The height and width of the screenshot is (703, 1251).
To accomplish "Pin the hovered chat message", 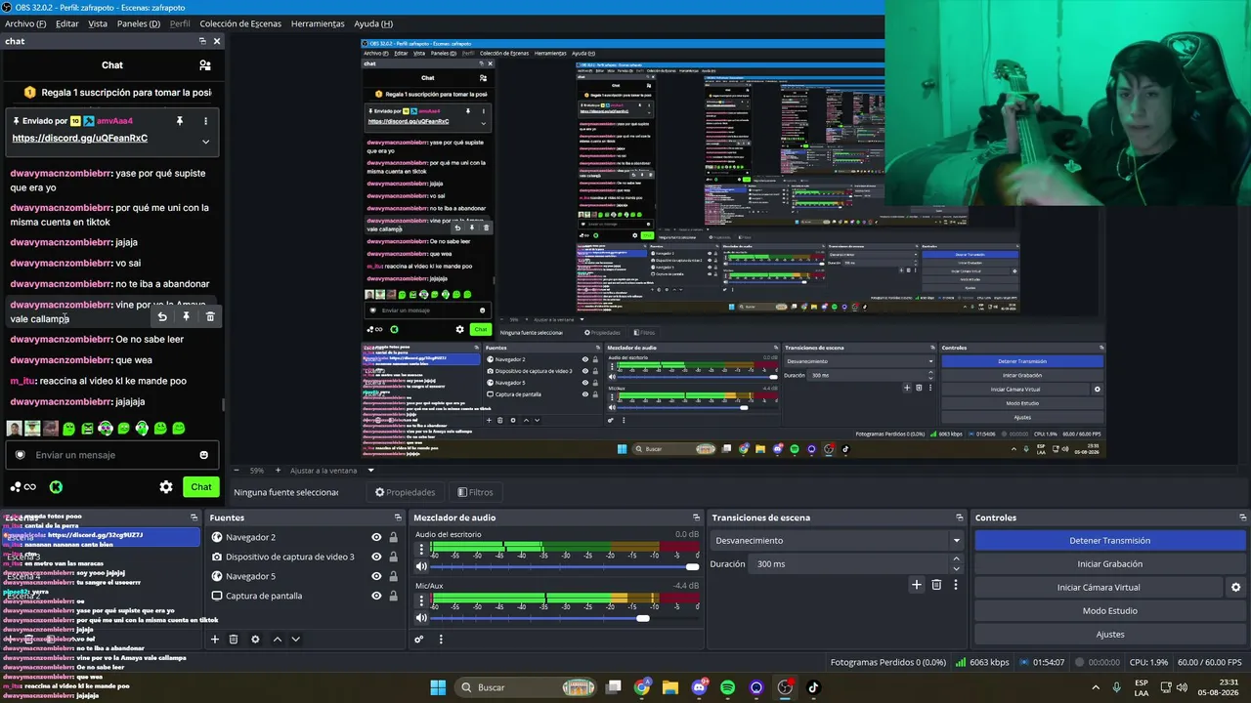I will (187, 316).
